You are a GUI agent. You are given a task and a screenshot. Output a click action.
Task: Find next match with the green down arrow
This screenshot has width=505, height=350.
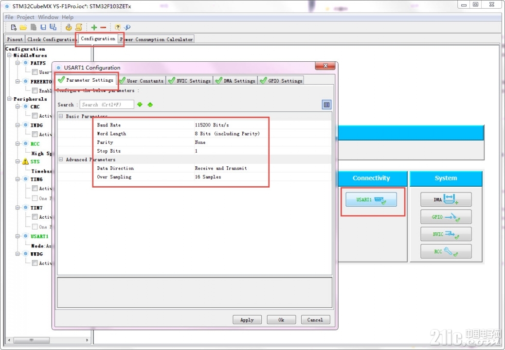pyautogui.click(x=140, y=105)
